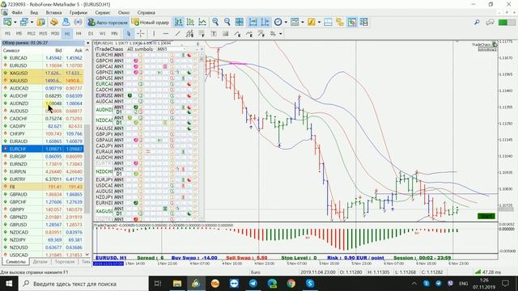Expand the templates dropdown arrow

(303, 22)
